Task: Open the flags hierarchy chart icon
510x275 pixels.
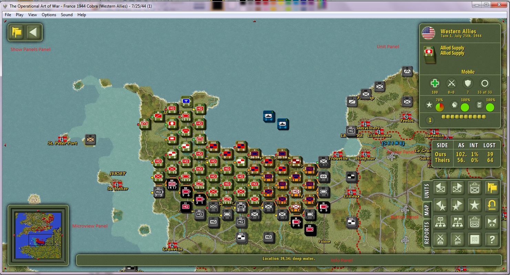Action: pos(458,222)
